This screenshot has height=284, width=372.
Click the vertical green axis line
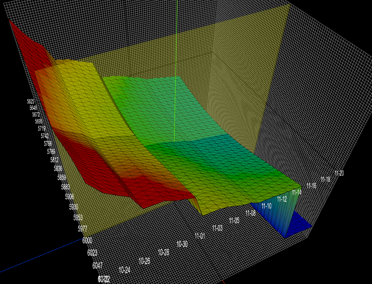click(x=176, y=71)
